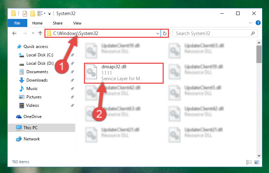Go forward with the Forward arrow
This screenshot has width=269, height=173.
point(25,33)
